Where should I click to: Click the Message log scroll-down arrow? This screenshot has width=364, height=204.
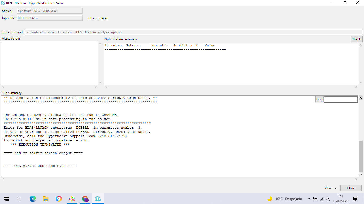pos(100,82)
